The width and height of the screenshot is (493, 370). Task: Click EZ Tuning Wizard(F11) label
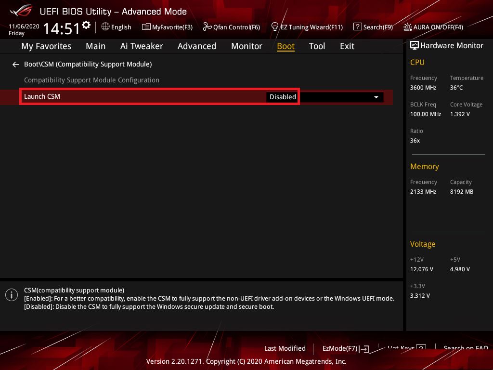311,27
